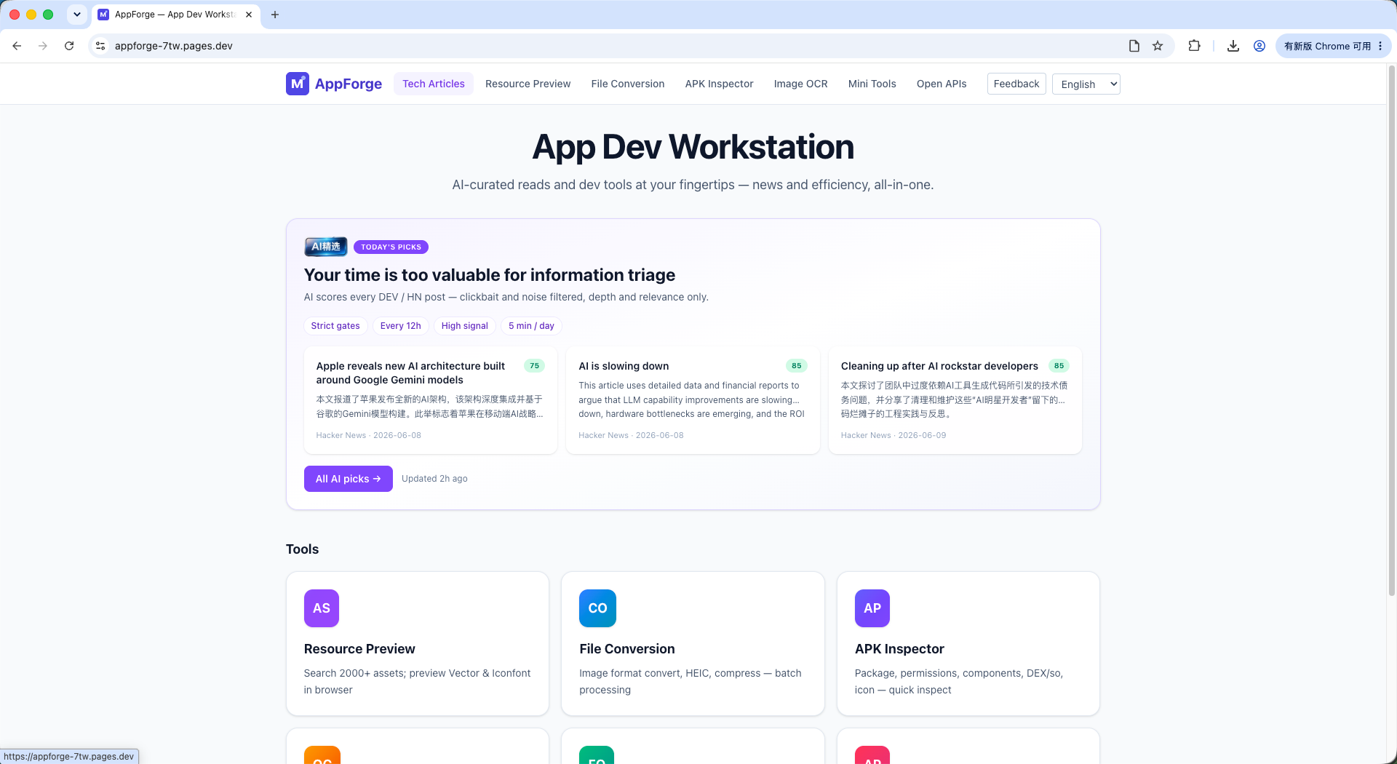The image size is (1397, 764).
Task: Click the page vertical scrollbar
Action: (x=1391, y=331)
